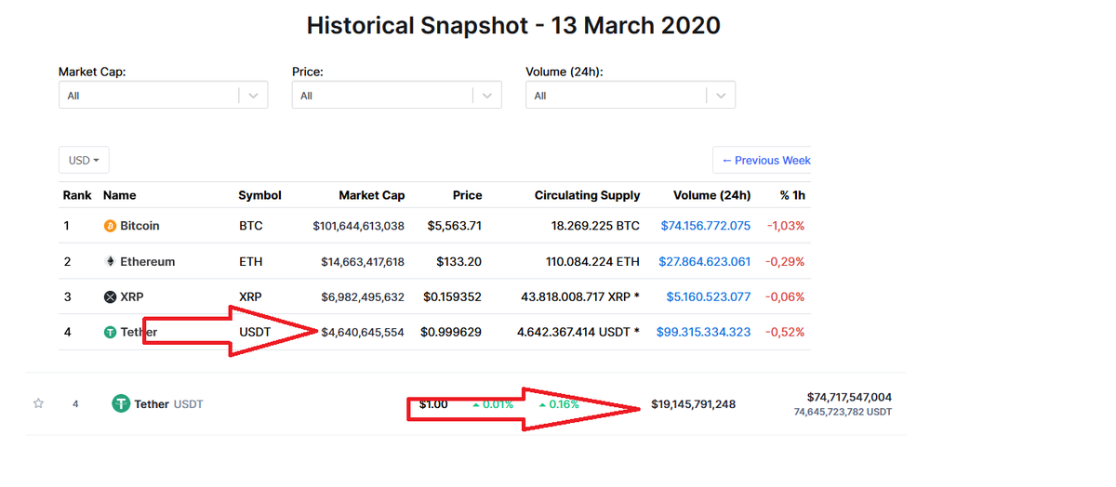1116x487 pixels.
Task: Open Ethereum coin page link
Action: (147, 261)
